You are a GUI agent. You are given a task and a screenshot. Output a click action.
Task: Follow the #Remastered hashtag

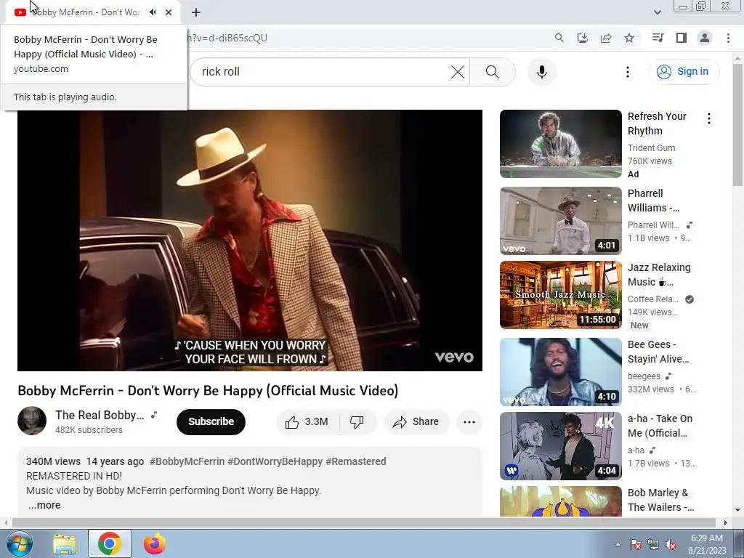coord(356,461)
